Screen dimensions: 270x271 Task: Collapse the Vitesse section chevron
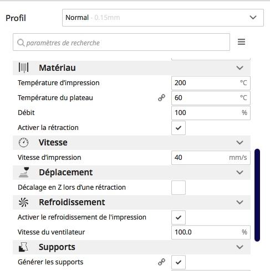point(240,143)
